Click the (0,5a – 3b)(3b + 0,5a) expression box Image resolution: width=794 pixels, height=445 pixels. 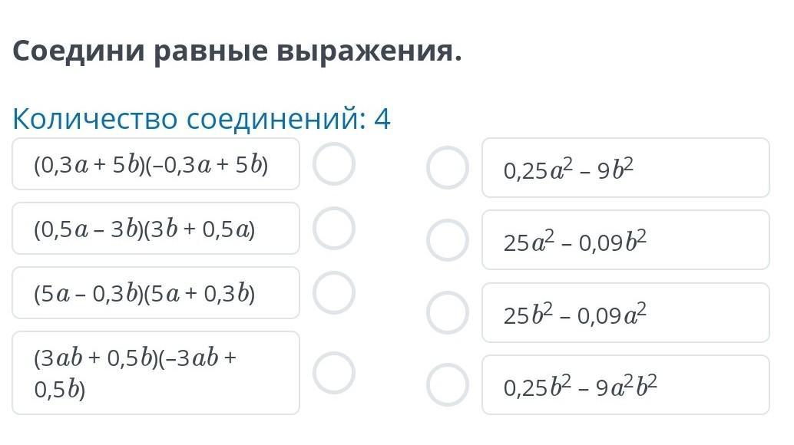[156, 229]
